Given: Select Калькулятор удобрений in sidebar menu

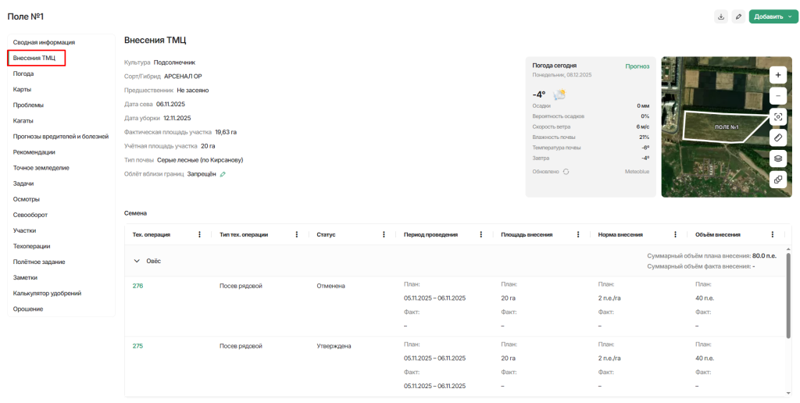Looking at the screenshot, I should point(47,293).
